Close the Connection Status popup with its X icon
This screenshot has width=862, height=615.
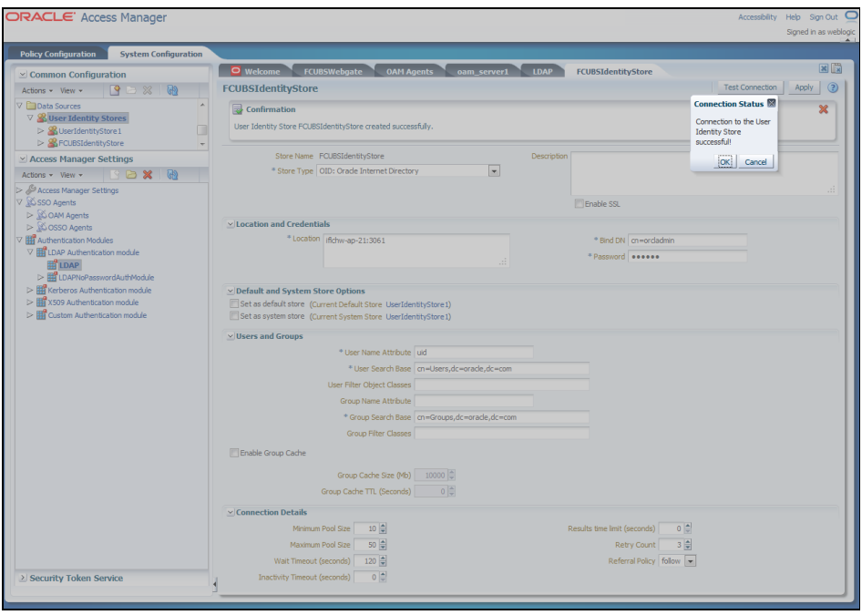(x=771, y=103)
